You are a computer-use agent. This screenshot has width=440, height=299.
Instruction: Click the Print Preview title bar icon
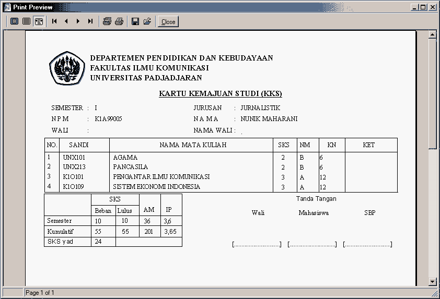(x=7, y=7)
